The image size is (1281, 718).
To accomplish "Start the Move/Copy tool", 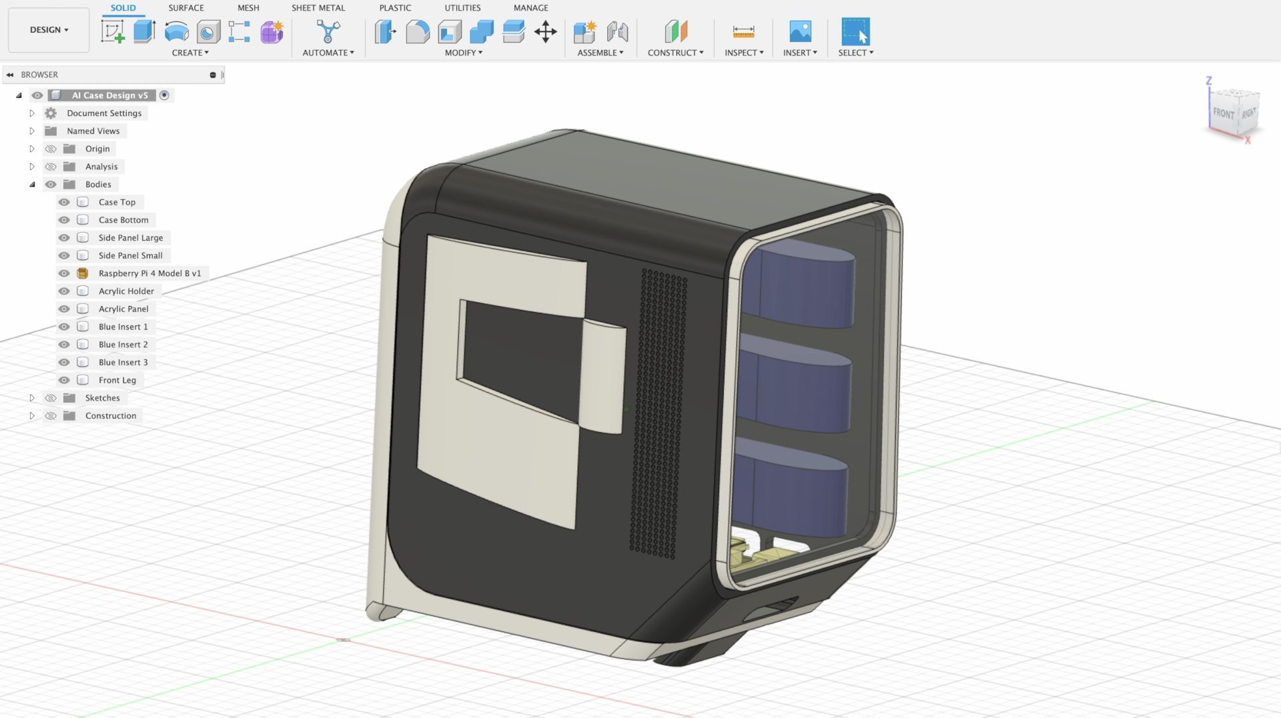I will tap(546, 31).
